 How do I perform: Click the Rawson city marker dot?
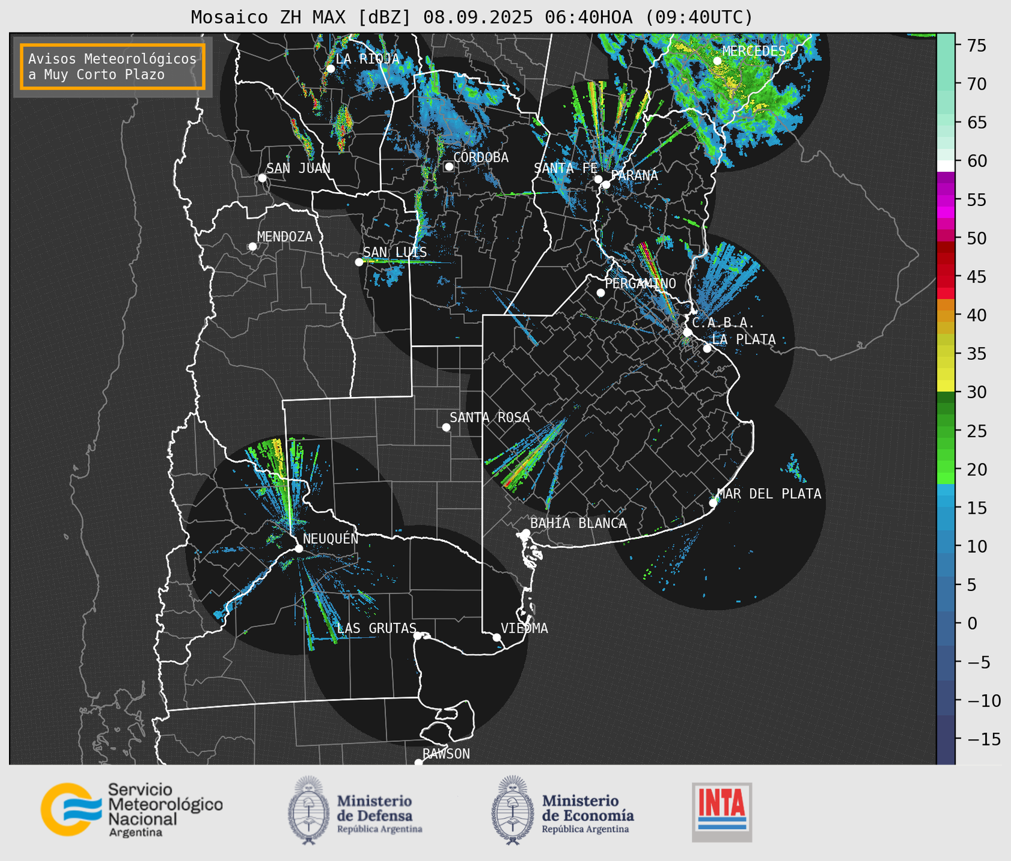pos(418,762)
